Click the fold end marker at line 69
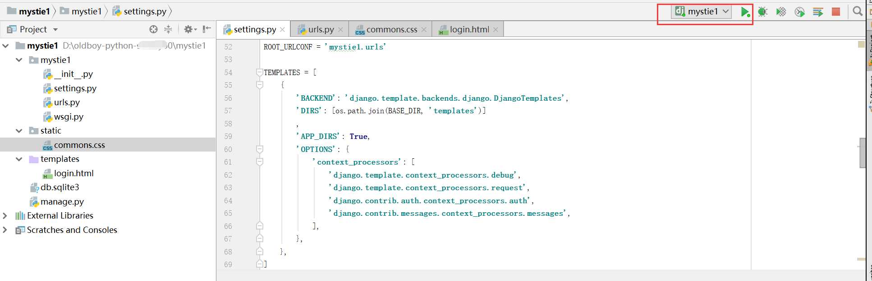The width and height of the screenshot is (872, 281). 259,264
